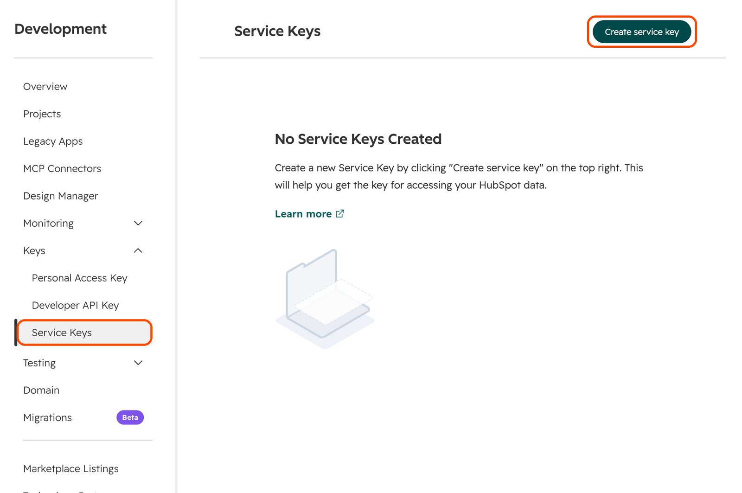Open the Overview page

pyautogui.click(x=45, y=86)
